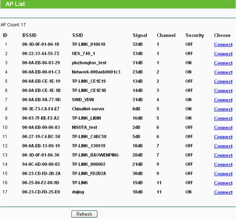Click the AP Count: 17 text
The height and width of the screenshot is (219, 236).
click(x=13, y=25)
